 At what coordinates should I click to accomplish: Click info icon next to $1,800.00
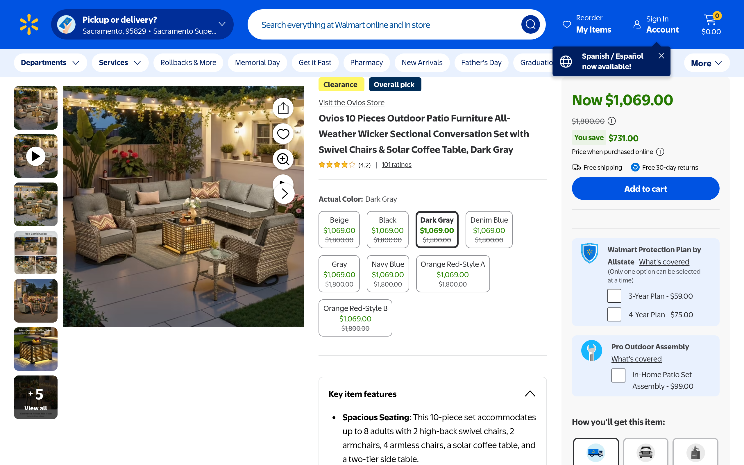tap(612, 121)
